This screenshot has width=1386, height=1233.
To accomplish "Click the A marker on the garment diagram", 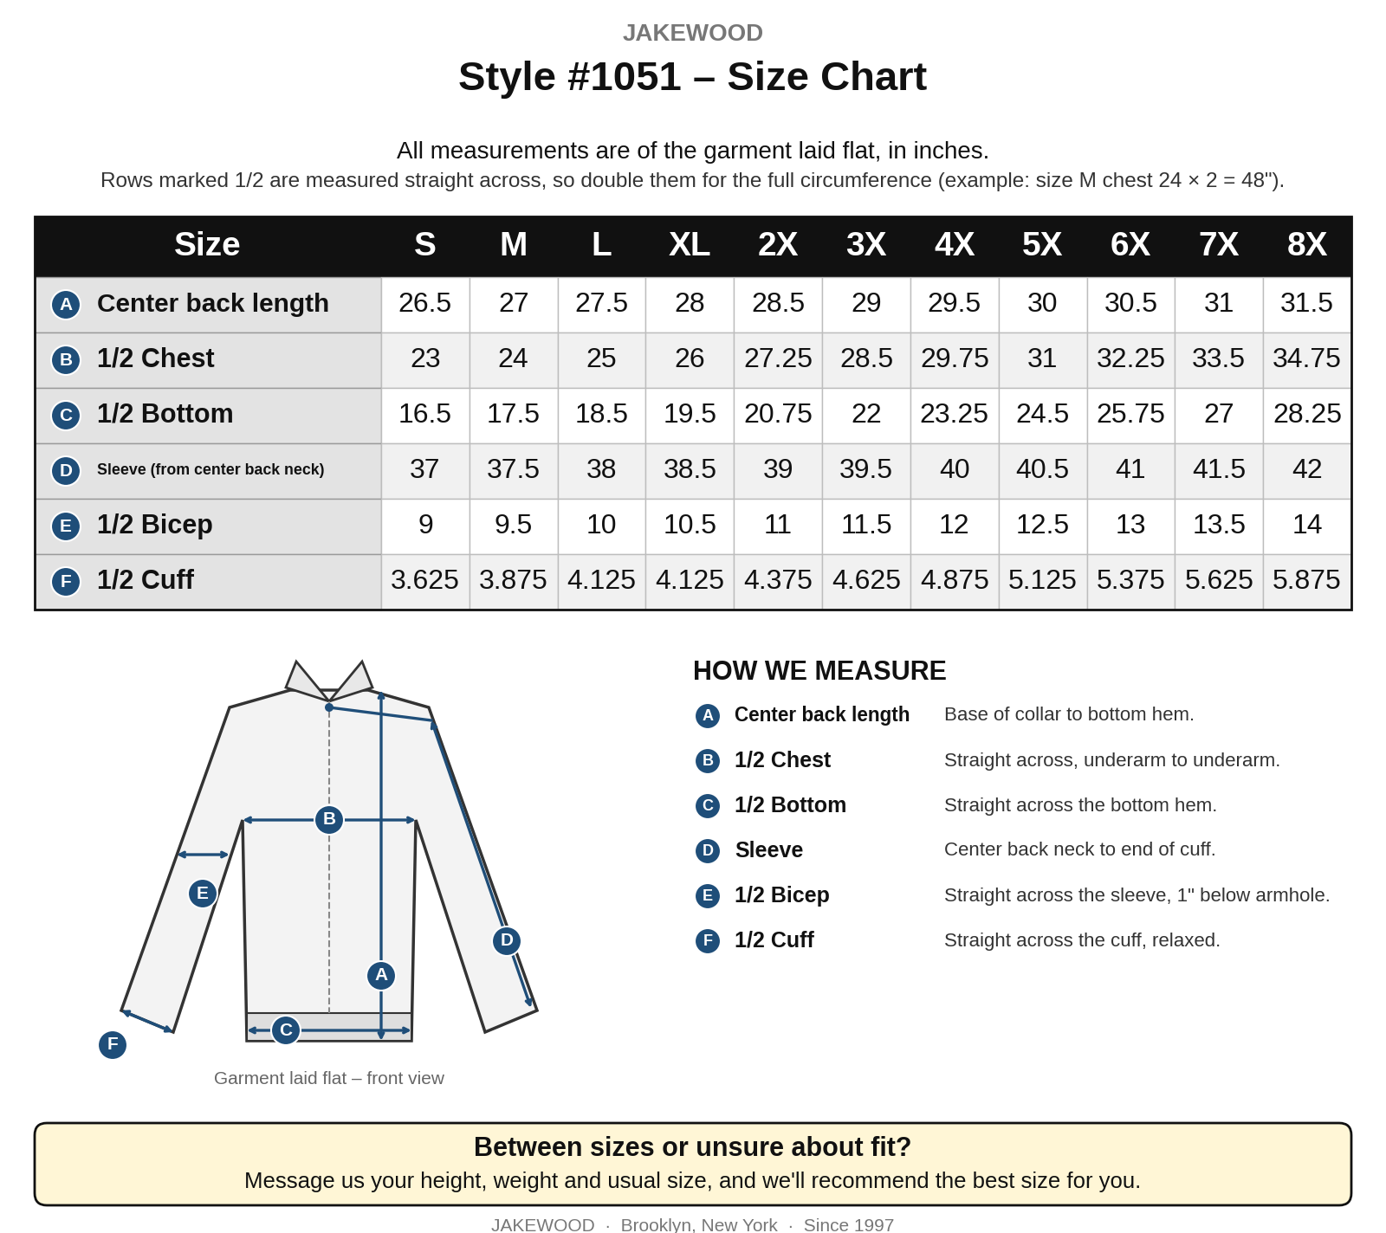I will (381, 976).
